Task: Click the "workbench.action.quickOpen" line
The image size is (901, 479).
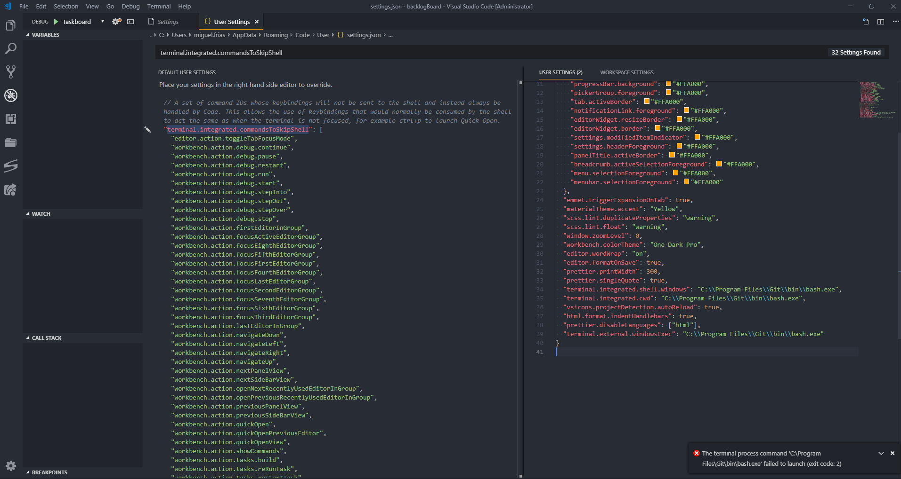Action: coord(223,424)
